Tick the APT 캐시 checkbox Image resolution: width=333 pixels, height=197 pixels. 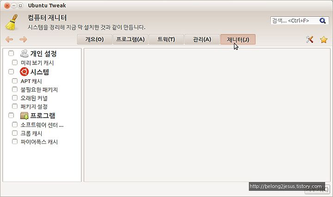tap(15, 81)
